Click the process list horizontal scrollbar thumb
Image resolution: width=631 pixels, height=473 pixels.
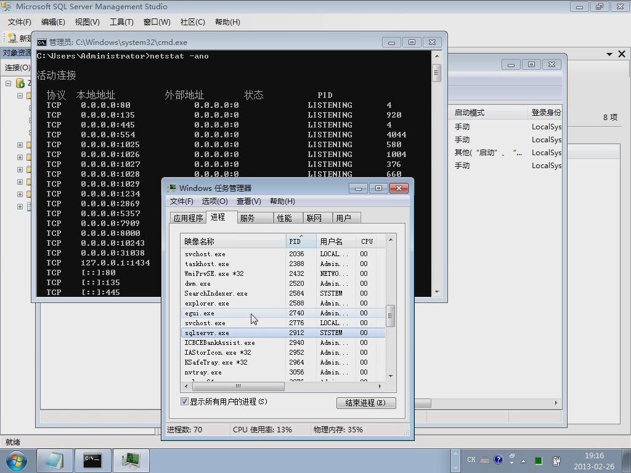click(238, 386)
